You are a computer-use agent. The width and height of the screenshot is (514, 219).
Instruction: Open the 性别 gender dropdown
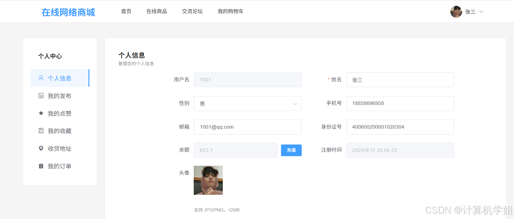(x=248, y=104)
